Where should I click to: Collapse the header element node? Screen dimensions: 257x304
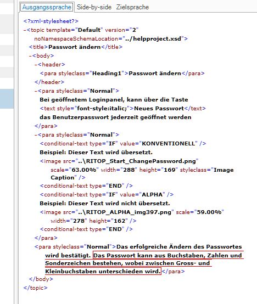(36, 65)
